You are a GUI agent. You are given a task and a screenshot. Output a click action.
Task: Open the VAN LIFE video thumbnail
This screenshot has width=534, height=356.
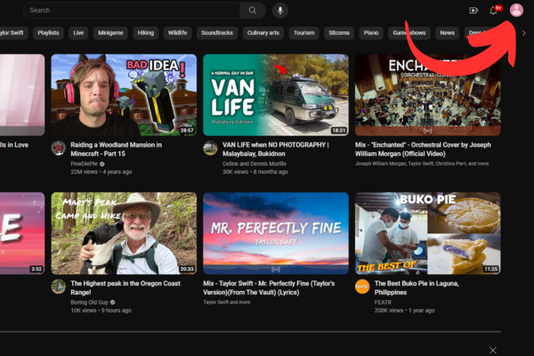pyautogui.click(x=276, y=95)
